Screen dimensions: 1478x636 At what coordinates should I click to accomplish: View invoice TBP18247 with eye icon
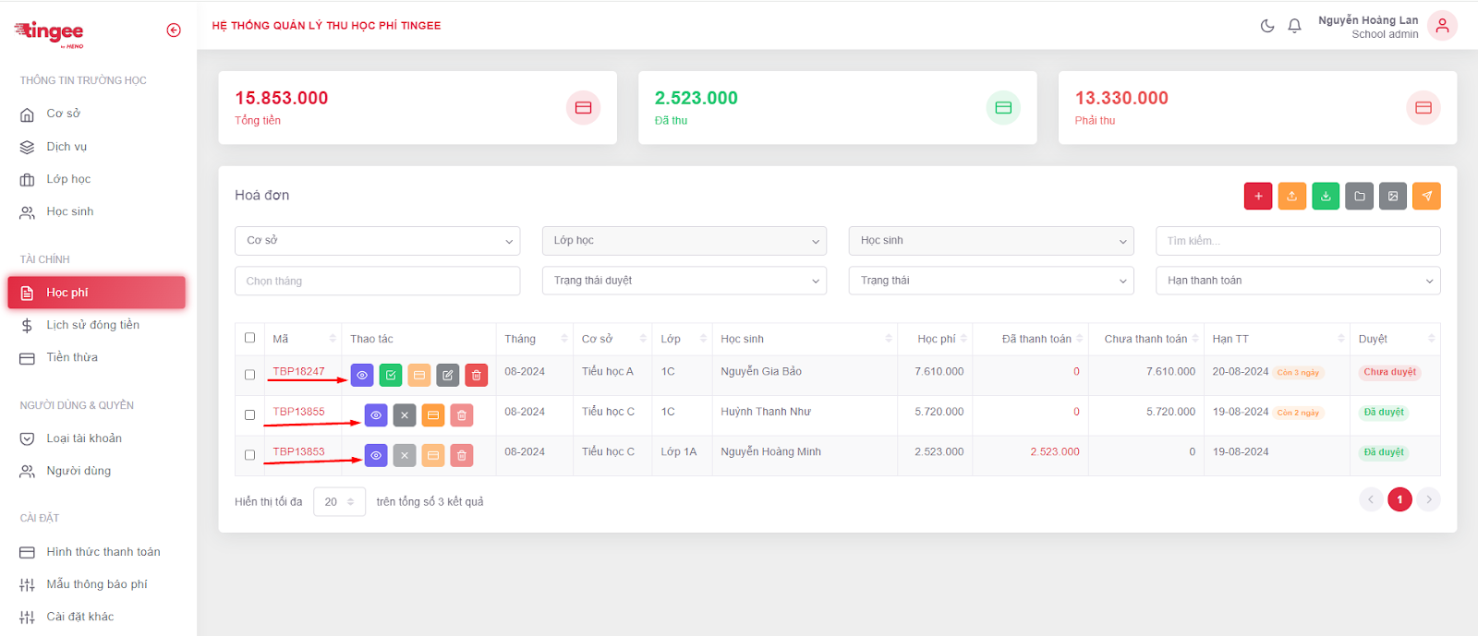pos(362,375)
